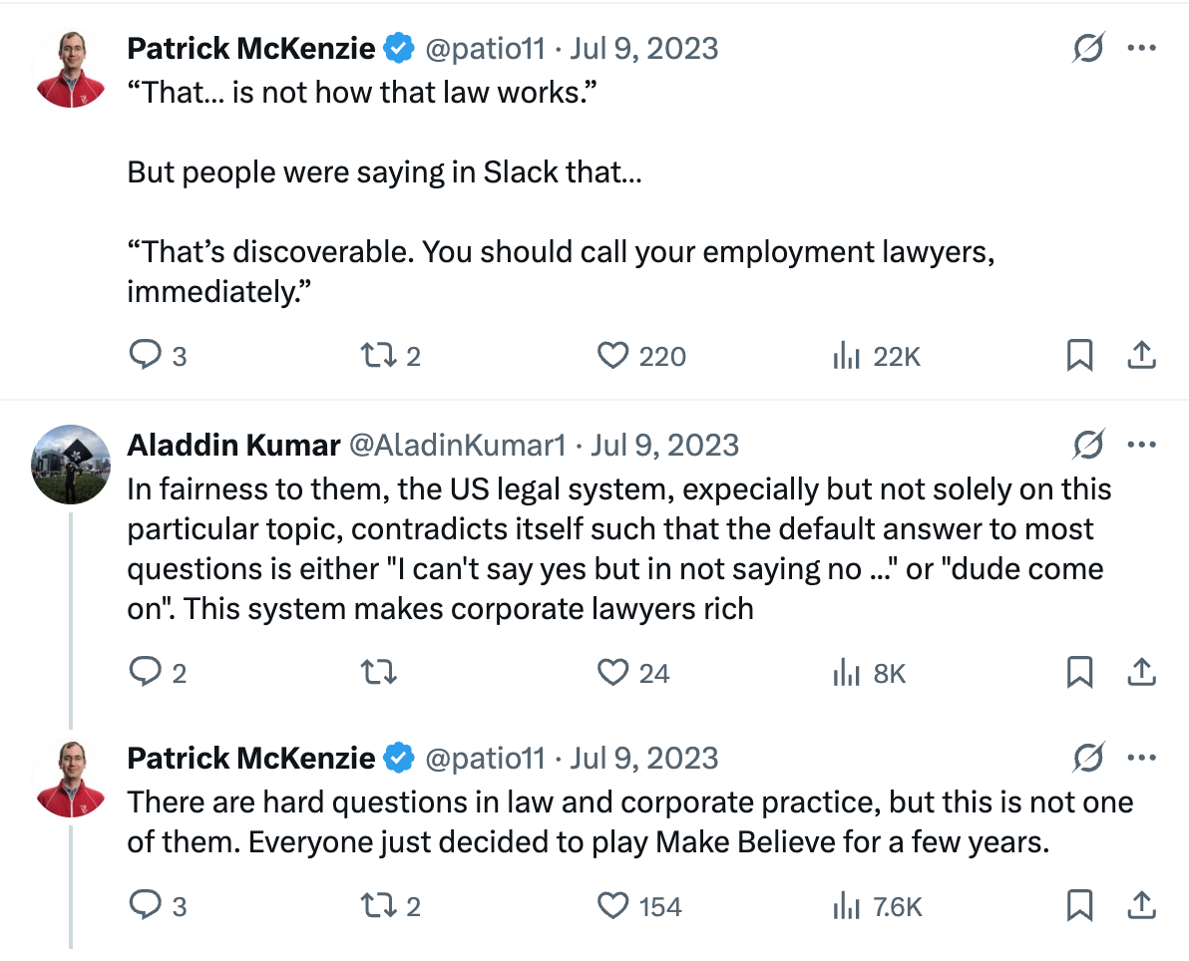Click the Grok icon on first tweet

pos(1088,48)
